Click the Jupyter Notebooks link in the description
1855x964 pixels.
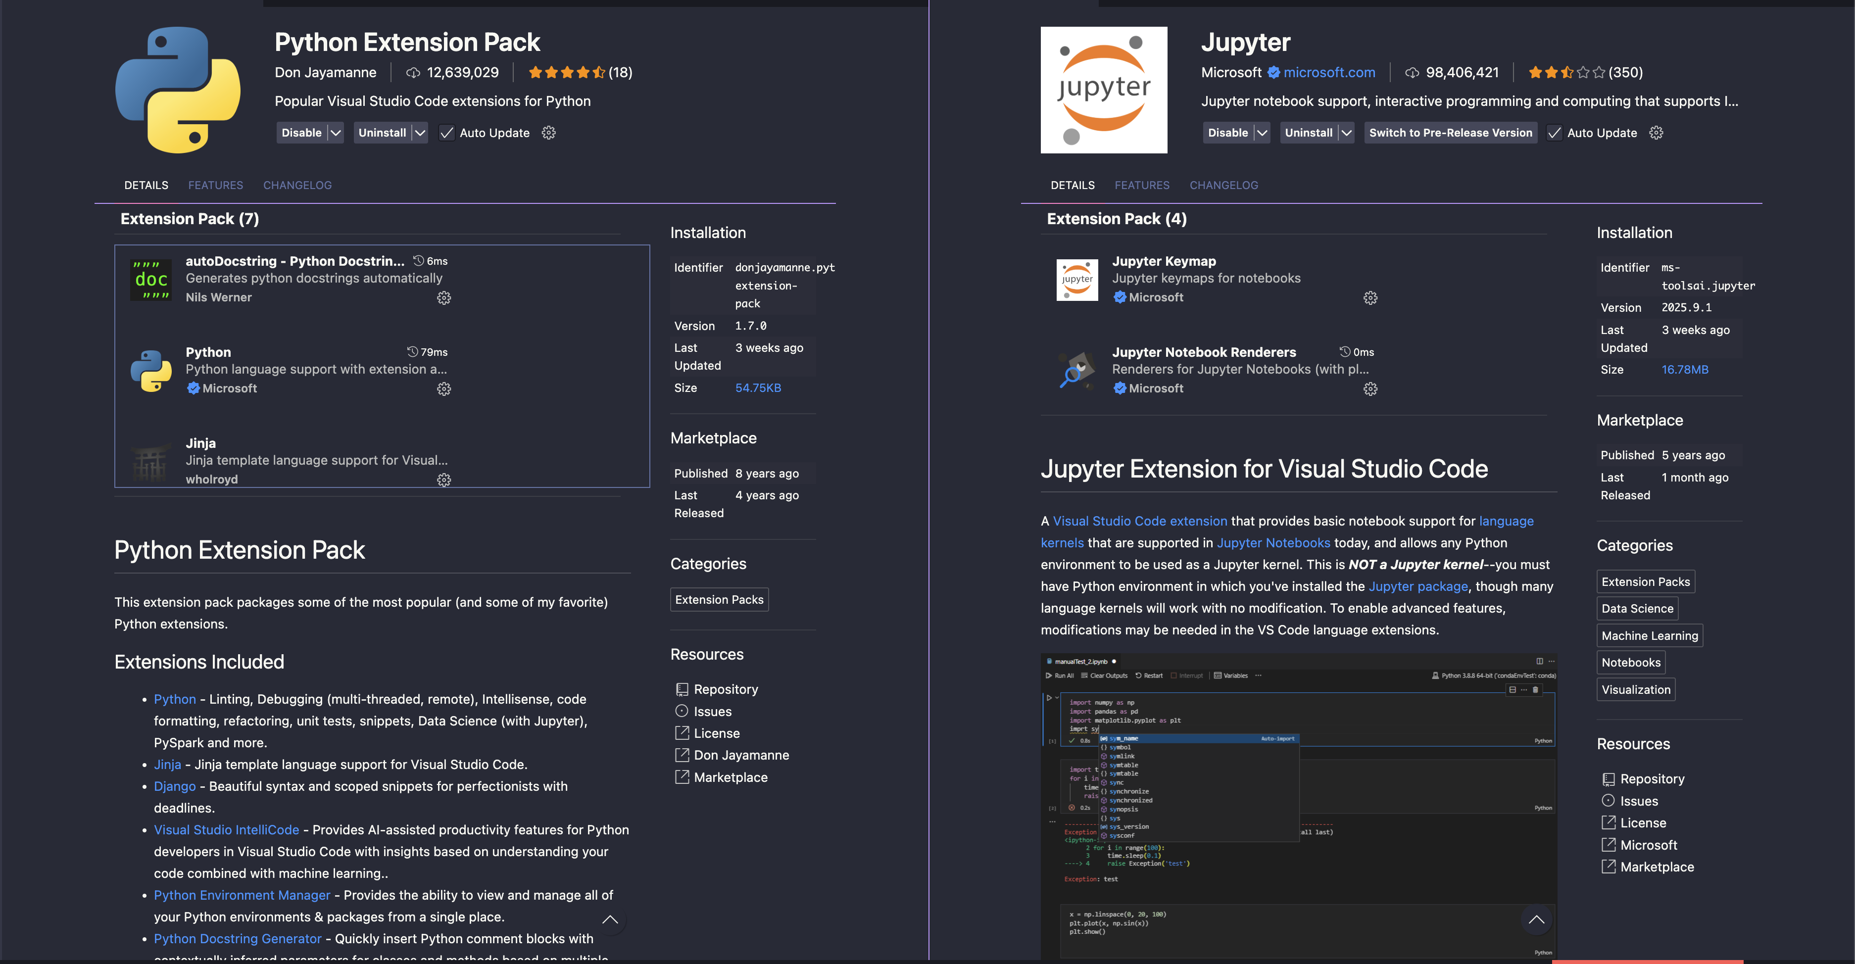pyautogui.click(x=1273, y=543)
